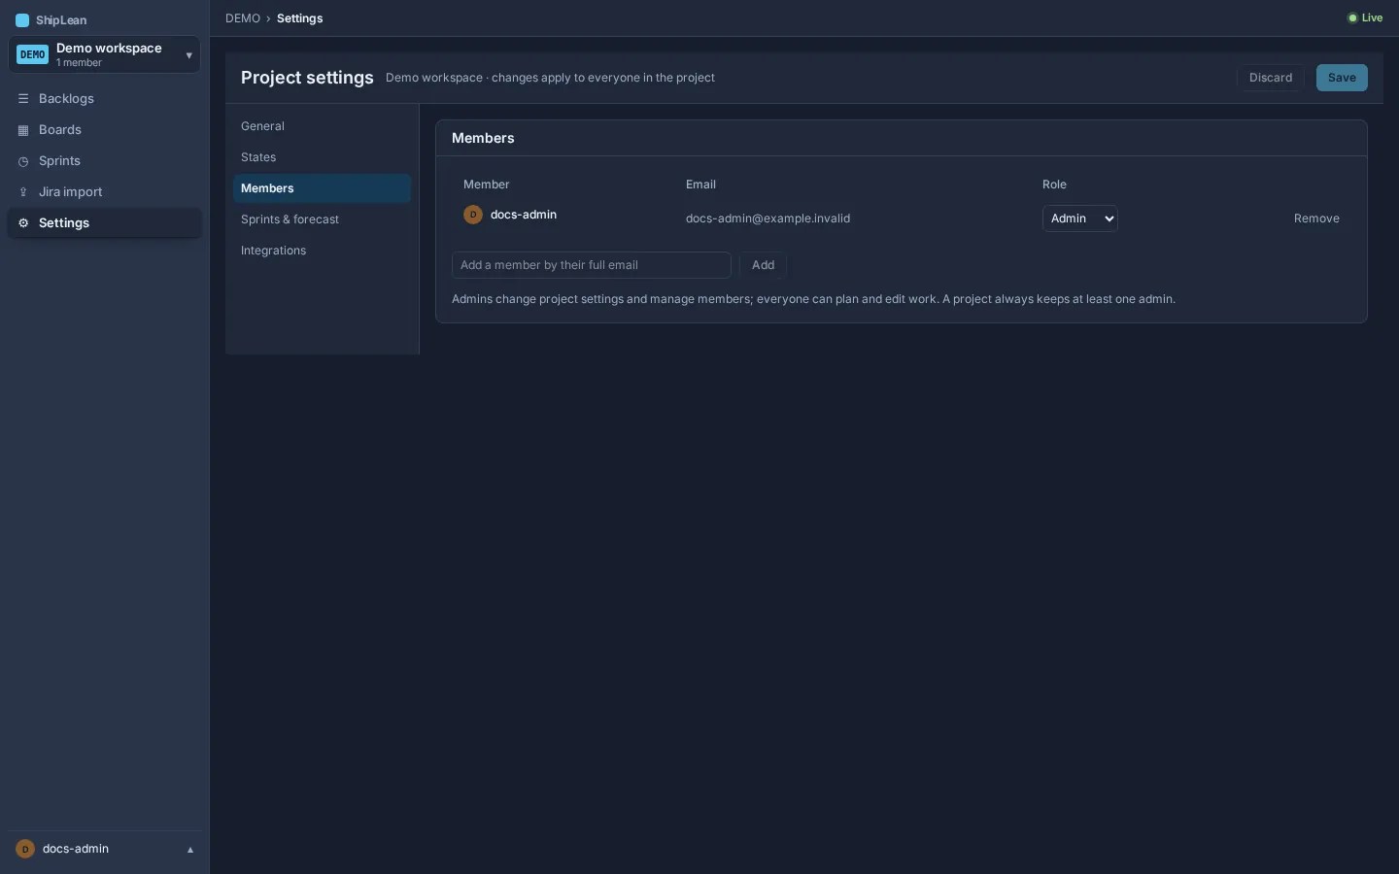Click the Project settings heading
This screenshot has height=874, width=1399.
point(307,78)
